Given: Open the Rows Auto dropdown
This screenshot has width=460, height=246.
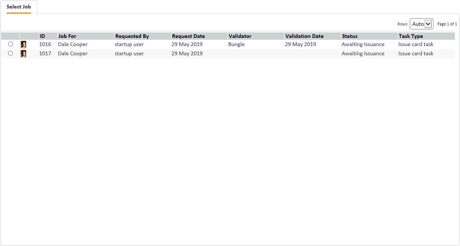Looking at the screenshot, I should [x=421, y=24].
